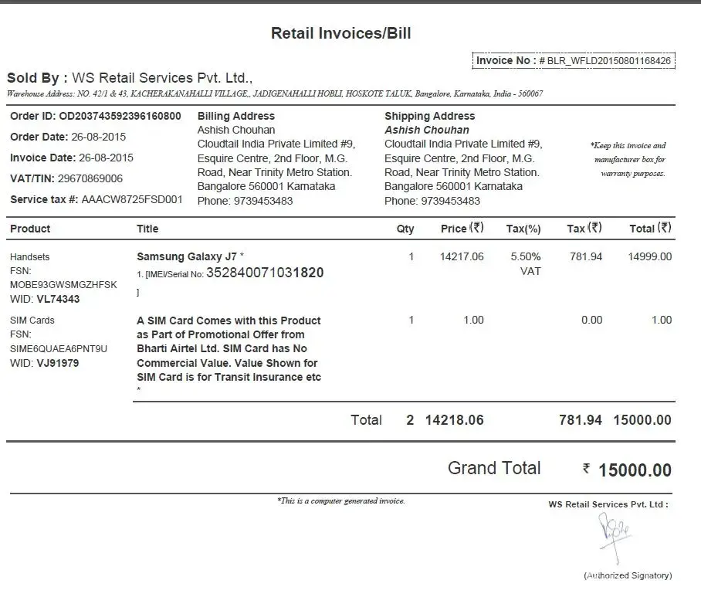Select IMEI number 352840071031820
Image resolution: width=701 pixels, height=597 pixels.
(265, 273)
